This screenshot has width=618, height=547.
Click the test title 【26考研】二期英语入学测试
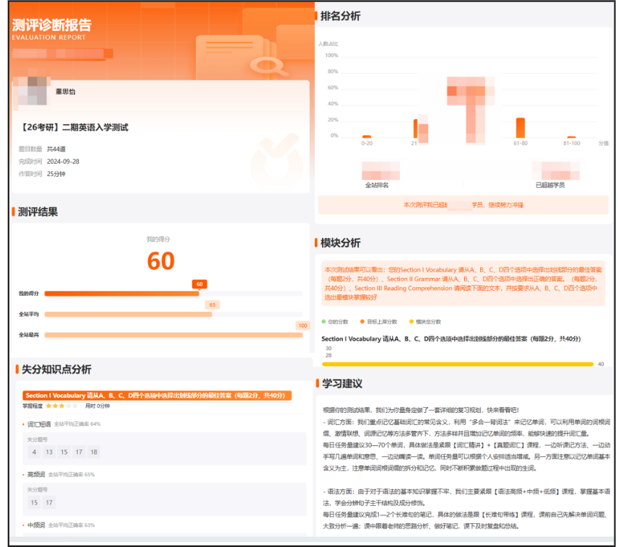74,127
